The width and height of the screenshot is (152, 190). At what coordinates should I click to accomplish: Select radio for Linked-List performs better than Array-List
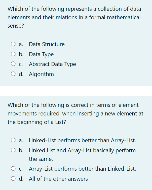click(x=13, y=140)
